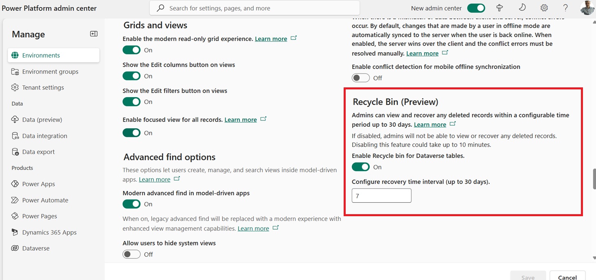The width and height of the screenshot is (596, 280).
Task: Click the Recycle Bin (Preview) heading
Action: pyautogui.click(x=395, y=102)
